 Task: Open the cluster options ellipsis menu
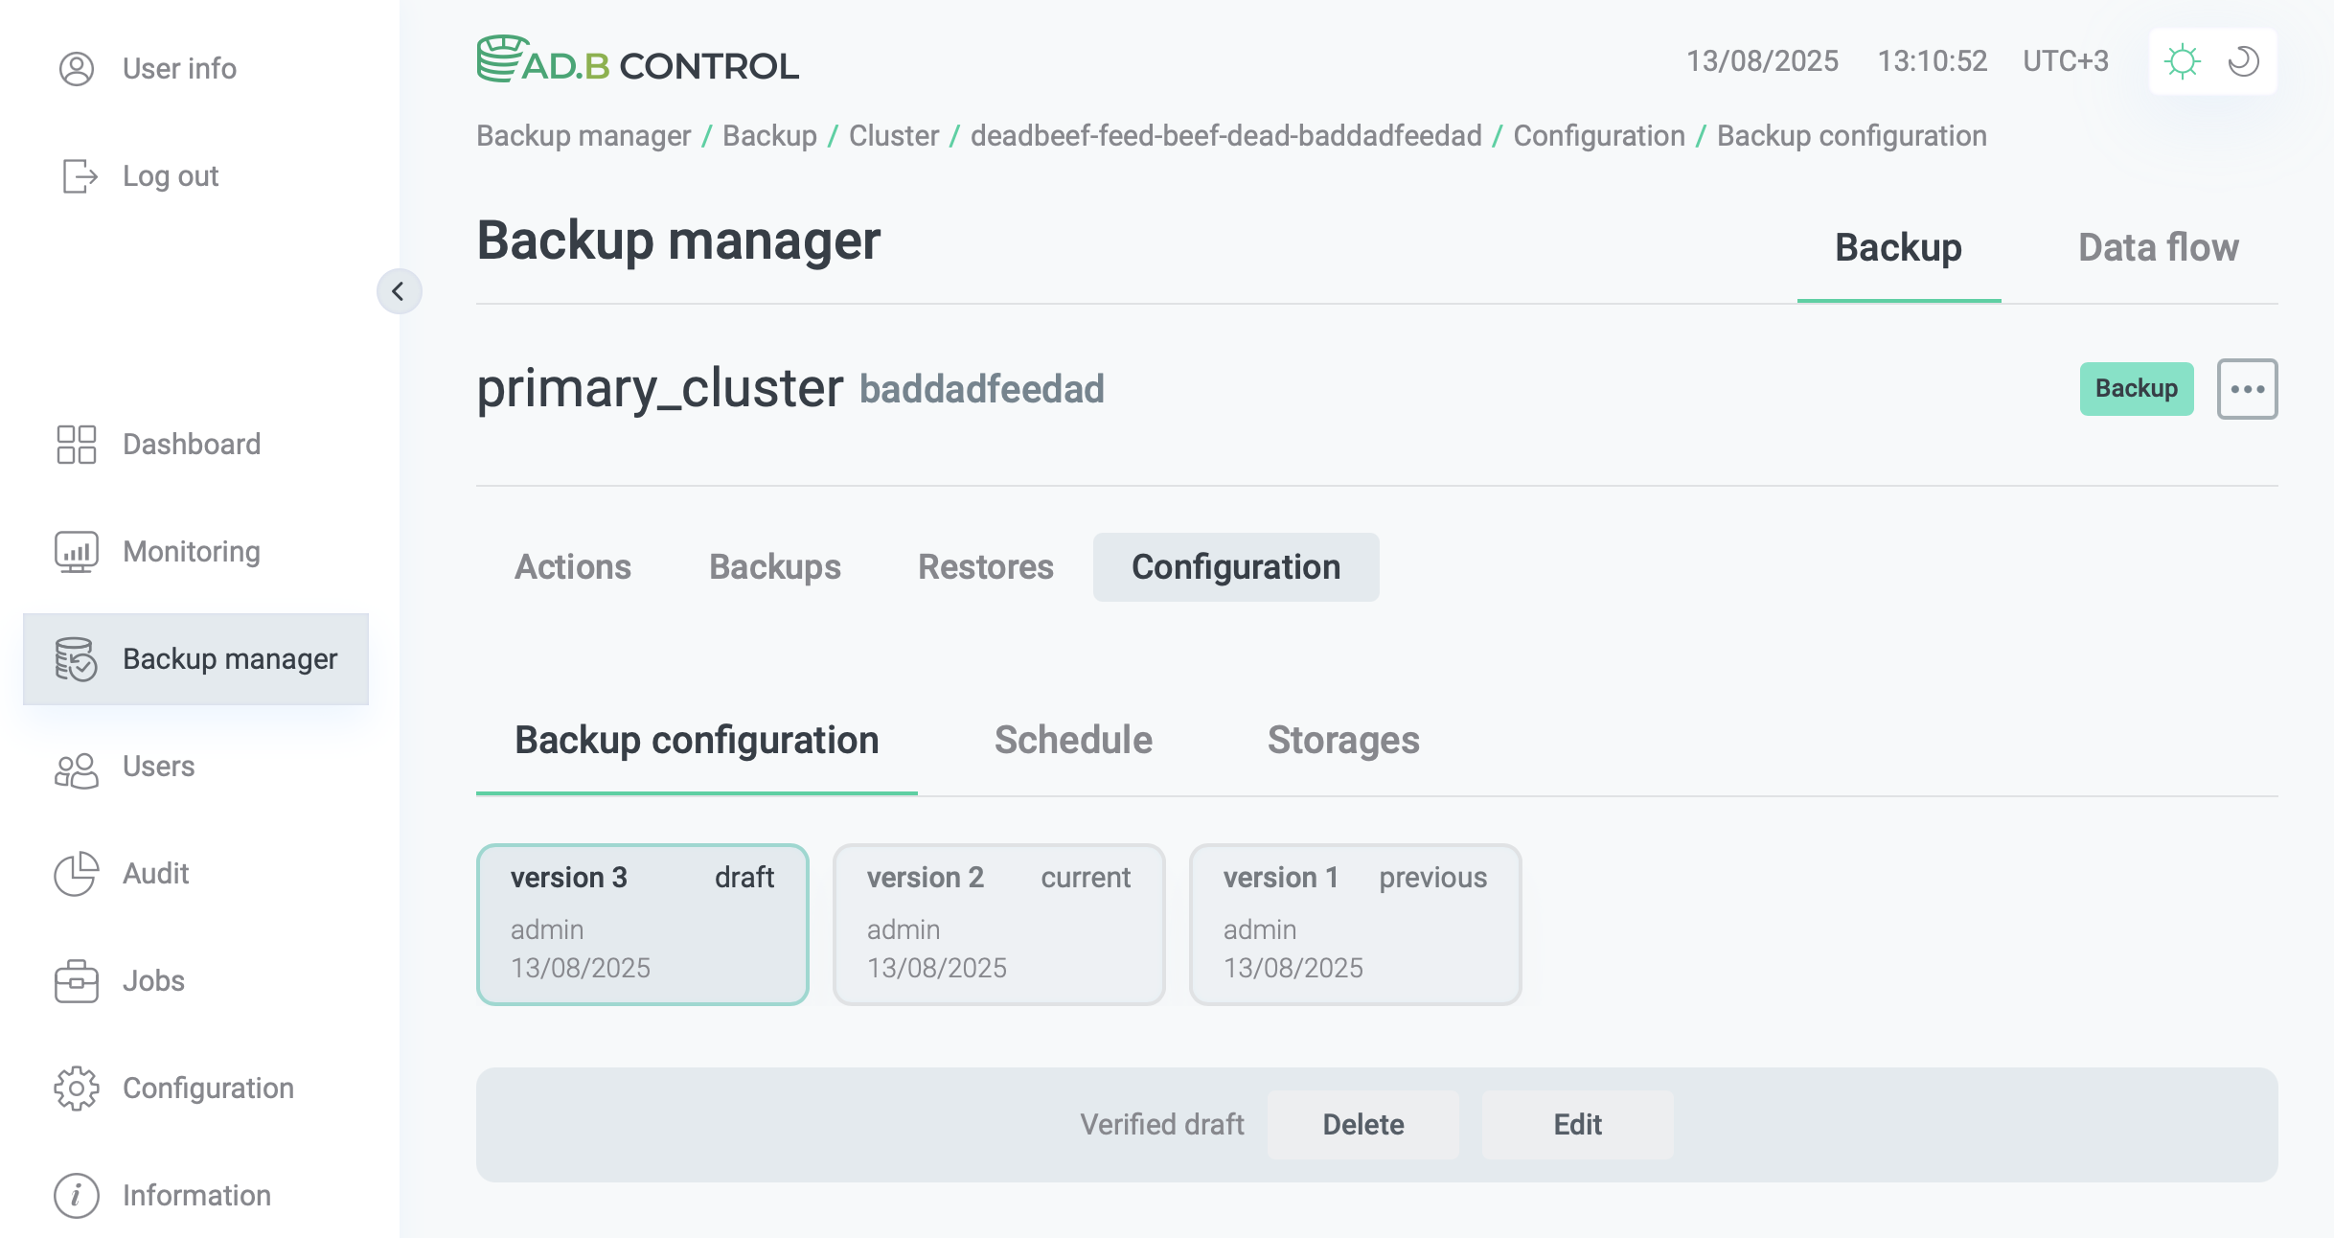2249,388
